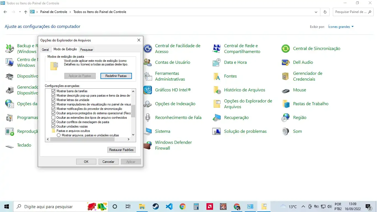Confirm the dialog with OK

pos(86,162)
